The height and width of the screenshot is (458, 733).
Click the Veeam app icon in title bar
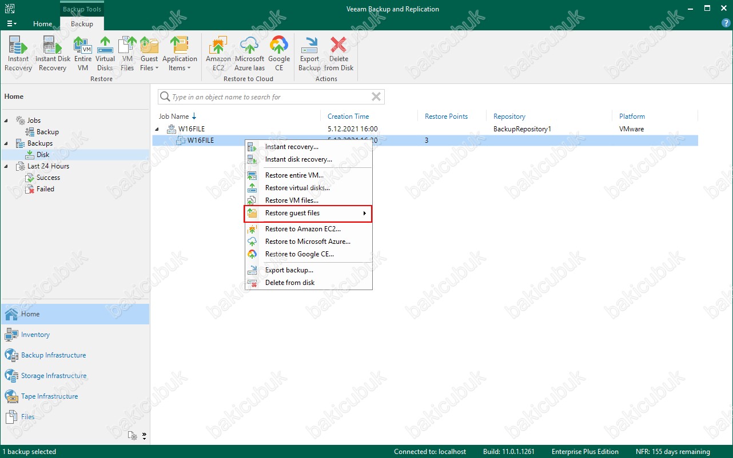pyautogui.click(x=10, y=9)
